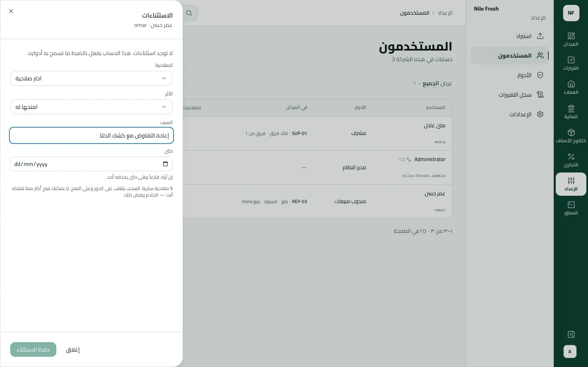Click the مدير النظام role cell
Viewport: 588px width, 367px height.
(x=354, y=168)
